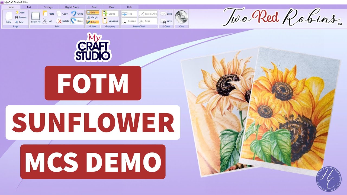The width and height of the screenshot is (347, 195).
Task: Open the Overlays tab
Action: 48,7
